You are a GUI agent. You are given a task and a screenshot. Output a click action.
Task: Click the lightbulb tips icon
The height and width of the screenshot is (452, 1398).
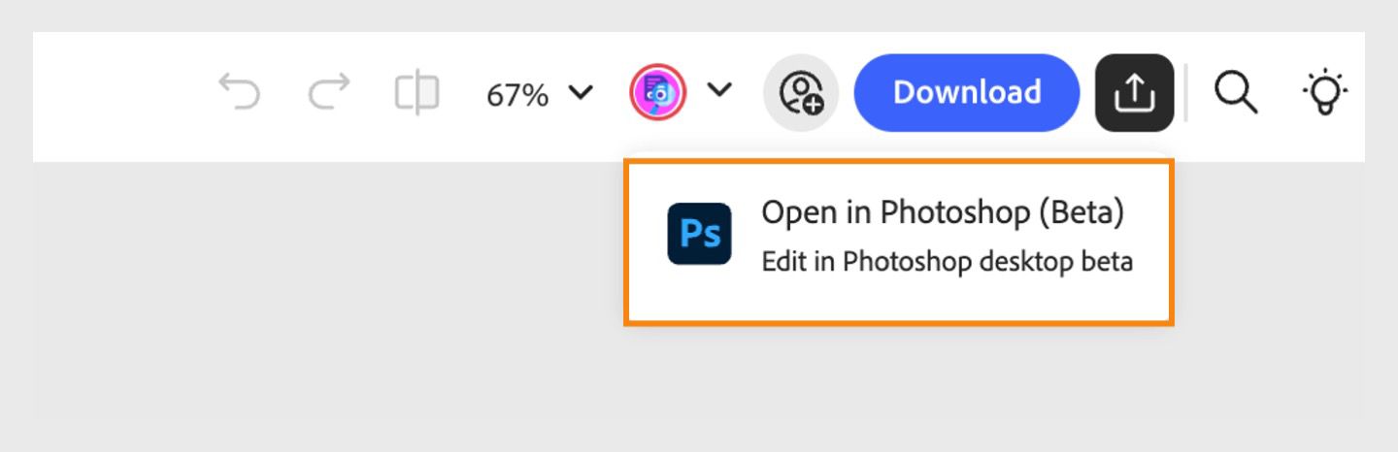pyautogui.click(x=1325, y=93)
